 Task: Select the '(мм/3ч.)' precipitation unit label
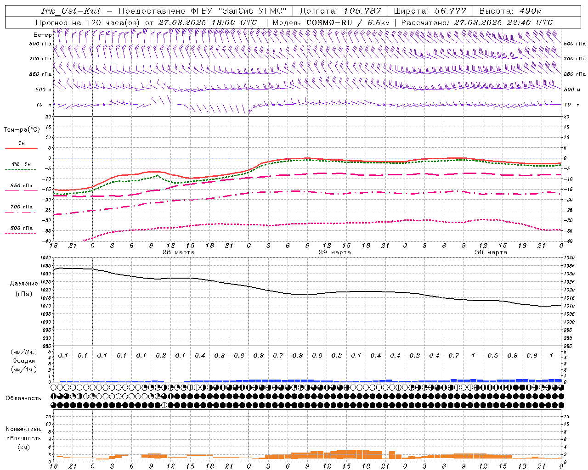click(x=24, y=352)
